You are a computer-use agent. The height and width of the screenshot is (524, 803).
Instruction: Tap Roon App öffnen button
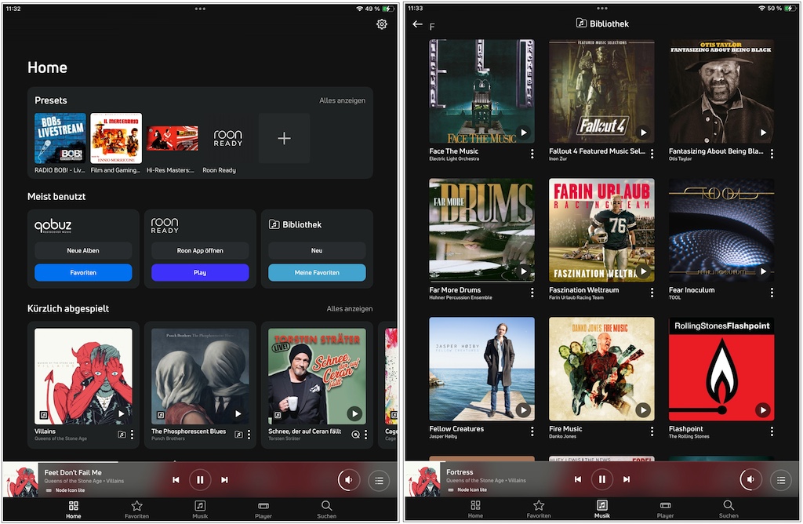[x=200, y=250]
